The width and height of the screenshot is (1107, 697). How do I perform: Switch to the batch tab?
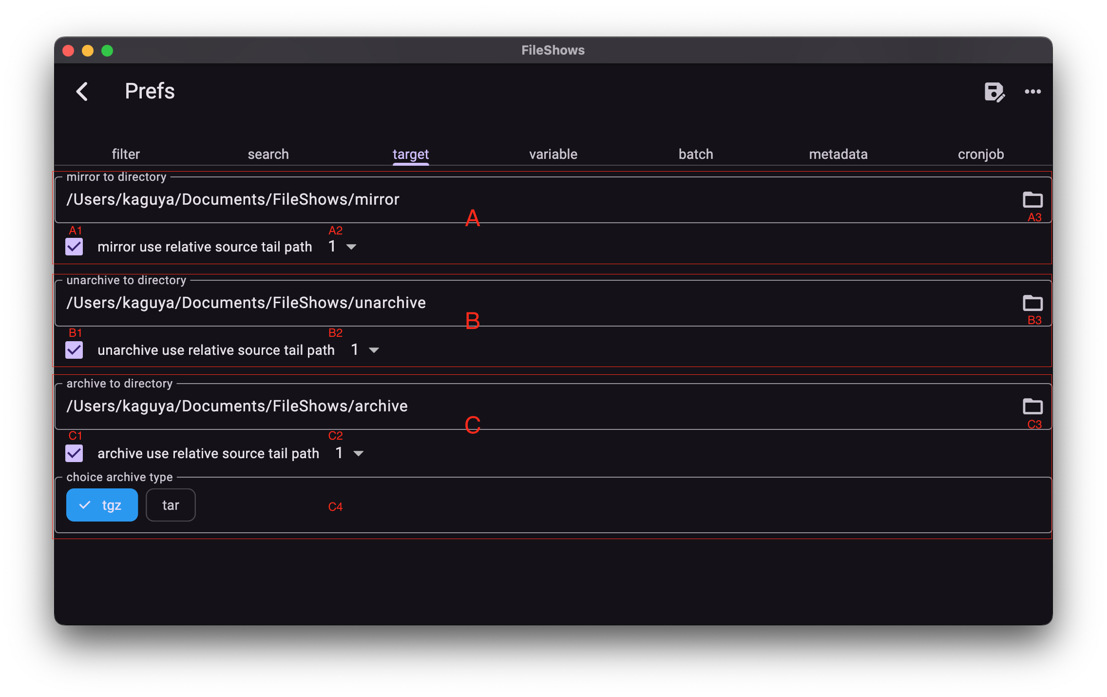[x=695, y=154]
